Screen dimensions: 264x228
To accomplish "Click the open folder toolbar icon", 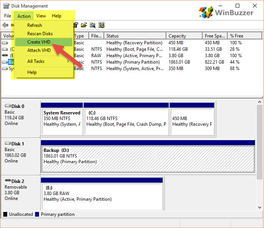I will click(84, 25).
